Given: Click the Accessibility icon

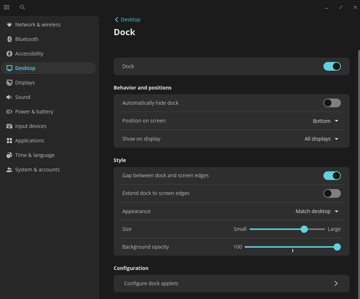Looking at the screenshot, I should [9, 53].
